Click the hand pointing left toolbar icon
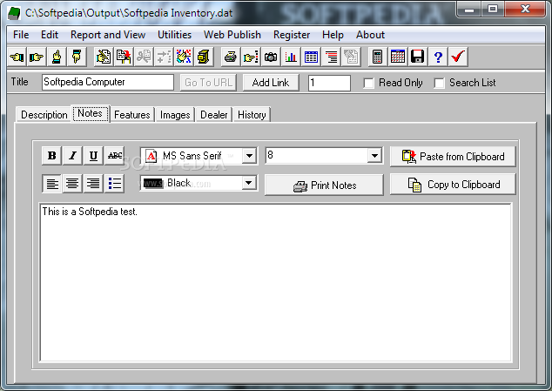The height and width of the screenshot is (391, 552). [x=17, y=57]
